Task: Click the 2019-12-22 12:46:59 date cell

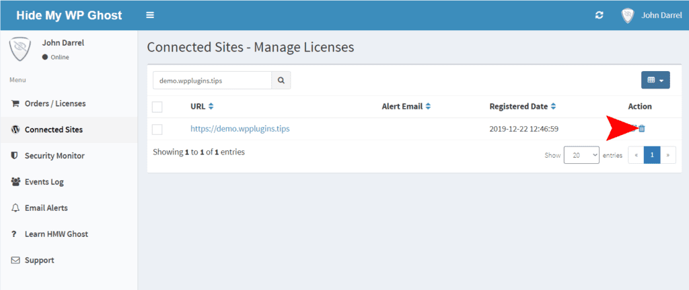Action: pyautogui.click(x=523, y=129)
